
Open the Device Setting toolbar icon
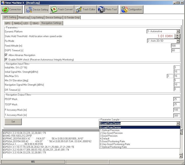coord(29,10)
